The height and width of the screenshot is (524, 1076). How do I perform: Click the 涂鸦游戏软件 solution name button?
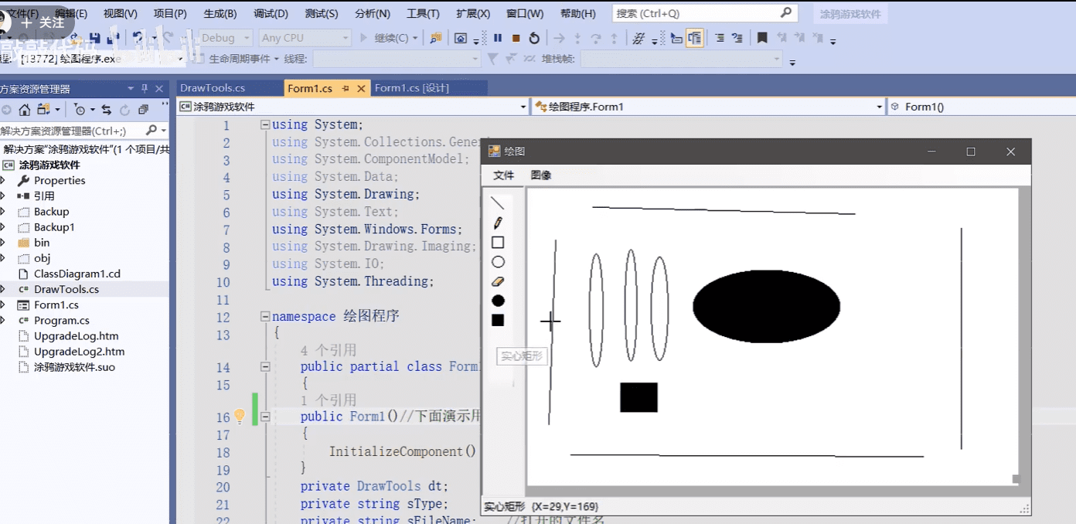click(850, 14)
